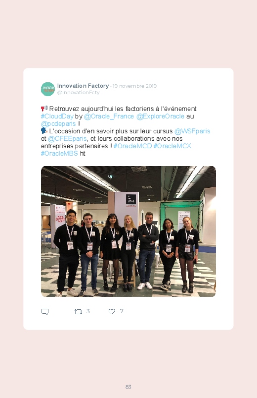Click the 19 novembre 2019 date
This screenshot has height=398, width=257.
[x=134, y=86]
